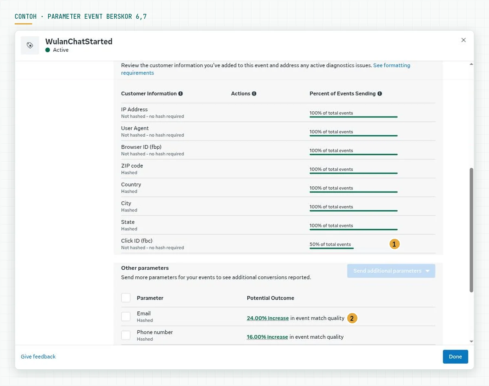The image size is (489, 386).
Task: Close the WulanChatStarted dialog
Action: click(x=463, y=40)
